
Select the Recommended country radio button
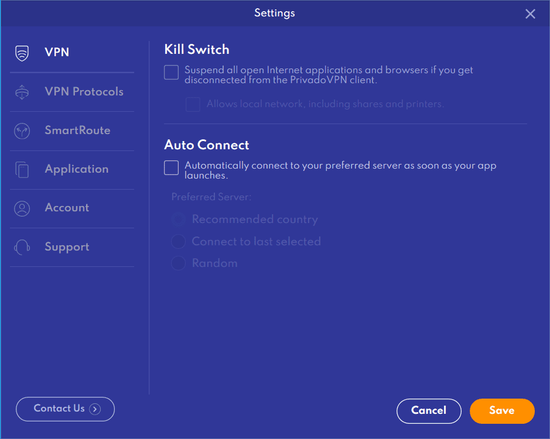coord(178,220)
